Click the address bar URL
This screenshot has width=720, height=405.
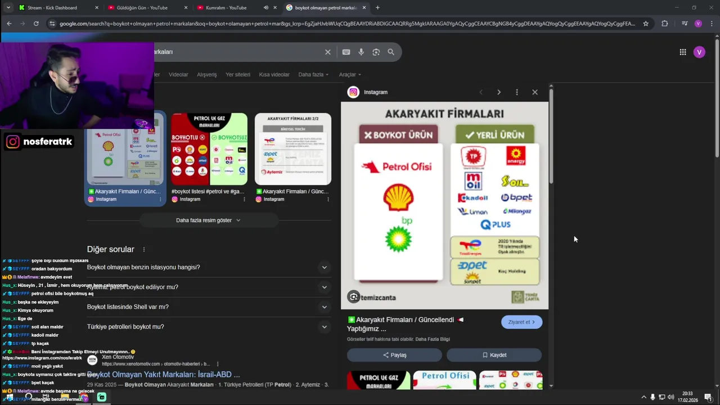click(347, 24)
